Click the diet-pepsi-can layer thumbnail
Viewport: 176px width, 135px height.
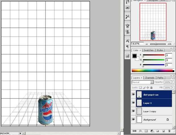point(139,94)
